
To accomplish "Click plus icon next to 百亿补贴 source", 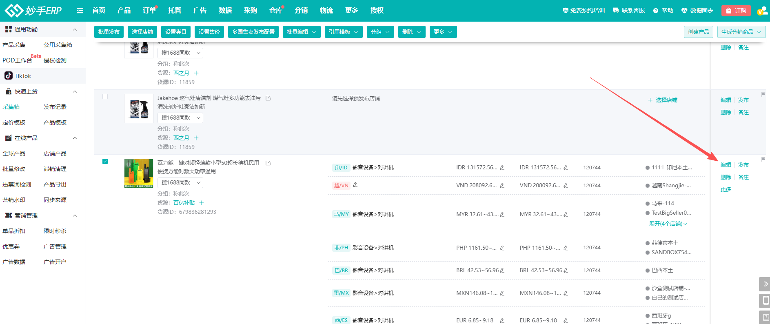I will 202,203.
